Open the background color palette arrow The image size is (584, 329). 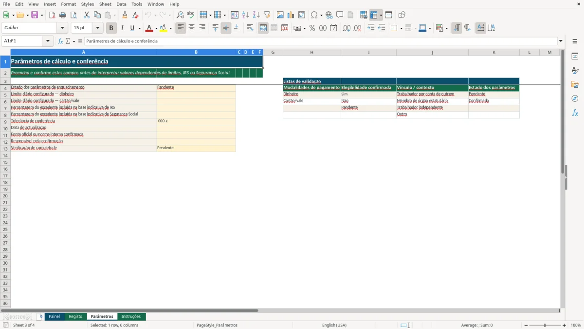click(x=170, y=28)
